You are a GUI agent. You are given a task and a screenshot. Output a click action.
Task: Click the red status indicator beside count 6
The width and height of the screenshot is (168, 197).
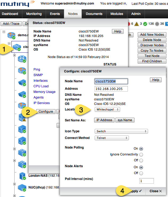point(129,24)
